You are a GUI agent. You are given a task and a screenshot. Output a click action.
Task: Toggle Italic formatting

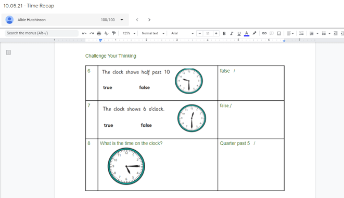click(x=232, y=33)
